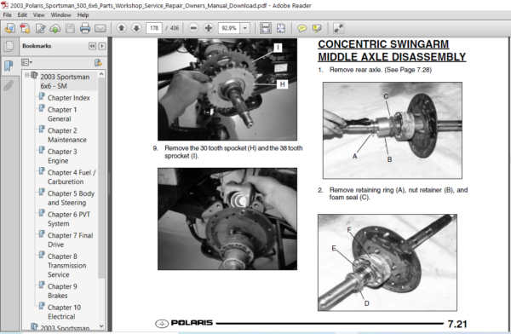This screenshot has width=511, height=334.
Task: Zoom in with the plus button
Action: pyautogui.click(x=209, y=28)
